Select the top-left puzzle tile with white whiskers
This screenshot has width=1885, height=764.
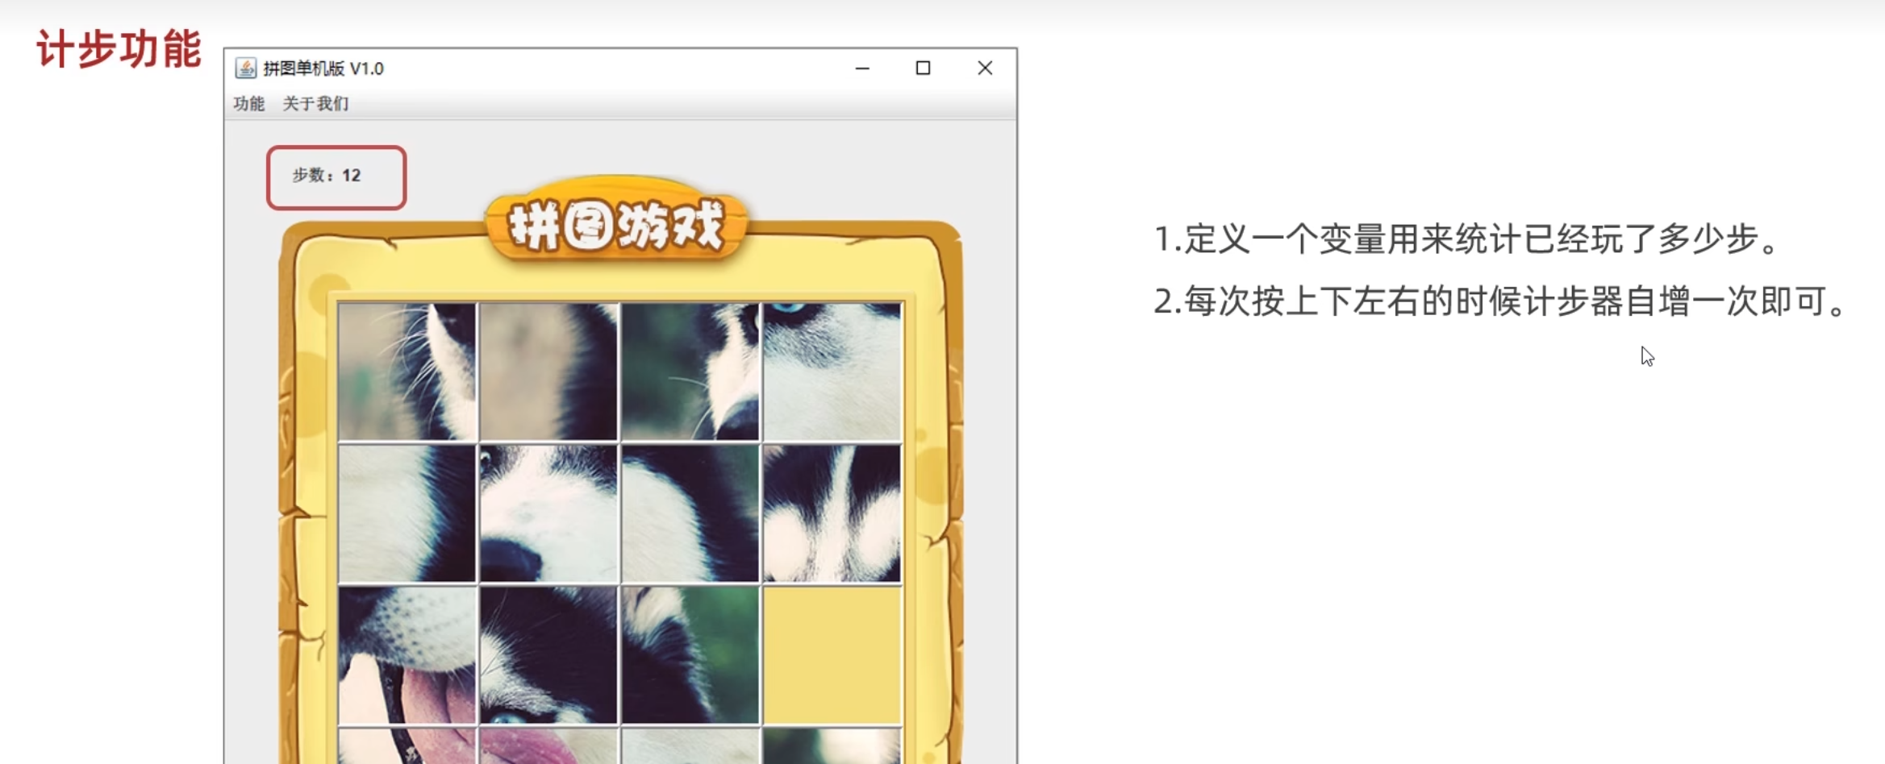click(407, 372)
